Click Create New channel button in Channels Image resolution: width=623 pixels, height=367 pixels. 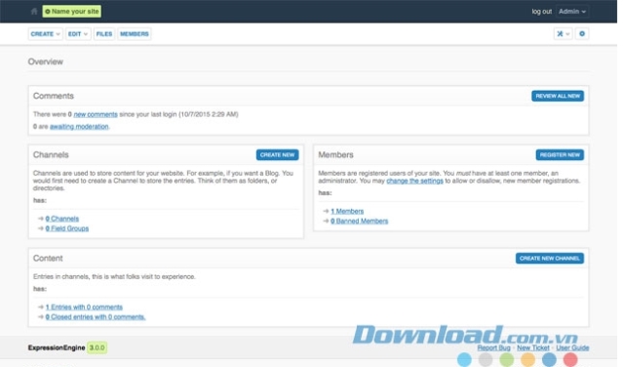pyautogui.click(x=277, y=154)
